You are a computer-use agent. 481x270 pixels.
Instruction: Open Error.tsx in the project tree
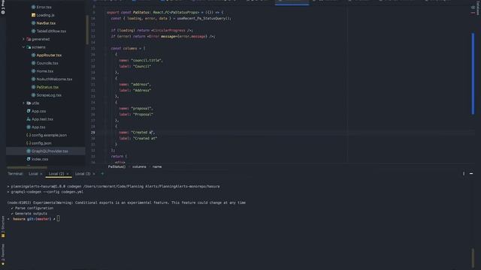[x=44, y=7]
